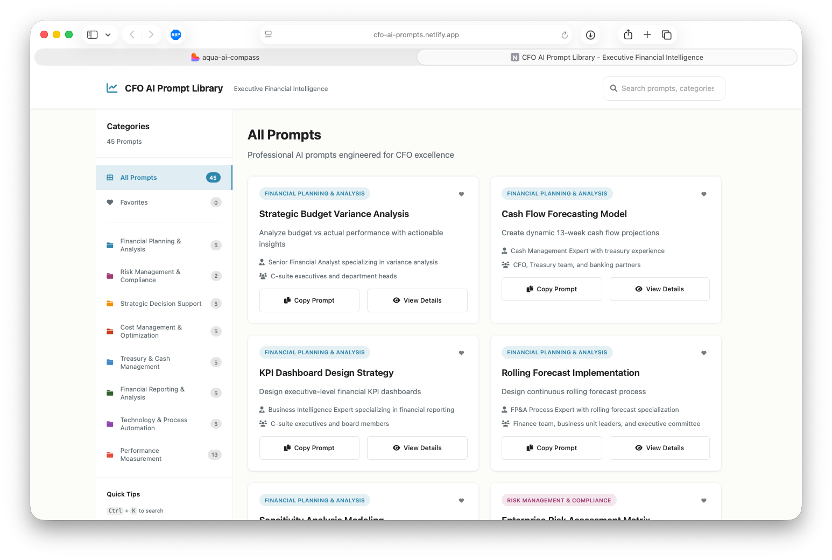The height and width of the screenshot is (560, 832).
Task: Open the sidebar options dropdown chevron
Action: 108,34
